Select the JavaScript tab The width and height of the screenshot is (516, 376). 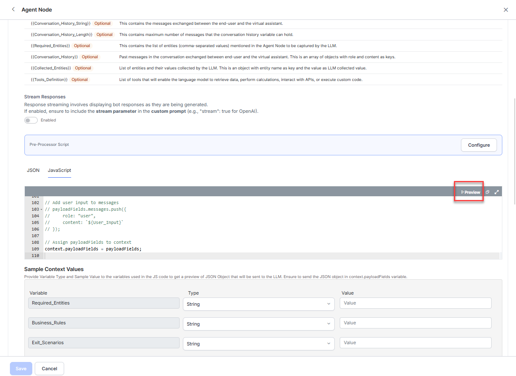(59, 170)
